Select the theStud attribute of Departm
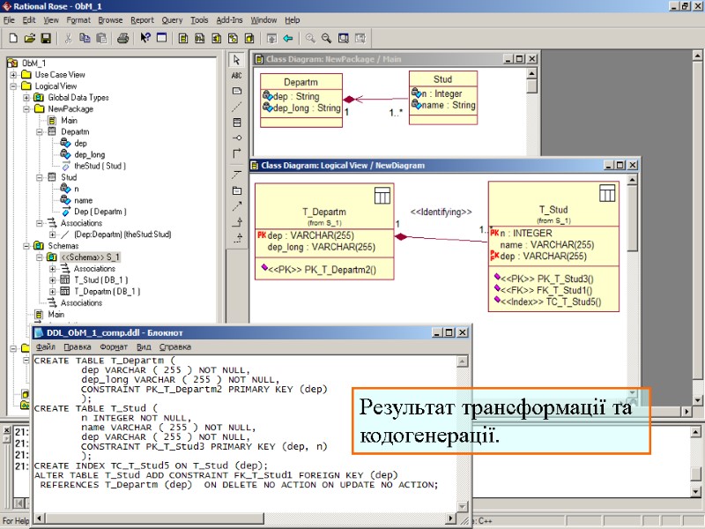705x529 pixels. [x=100, y=166]
